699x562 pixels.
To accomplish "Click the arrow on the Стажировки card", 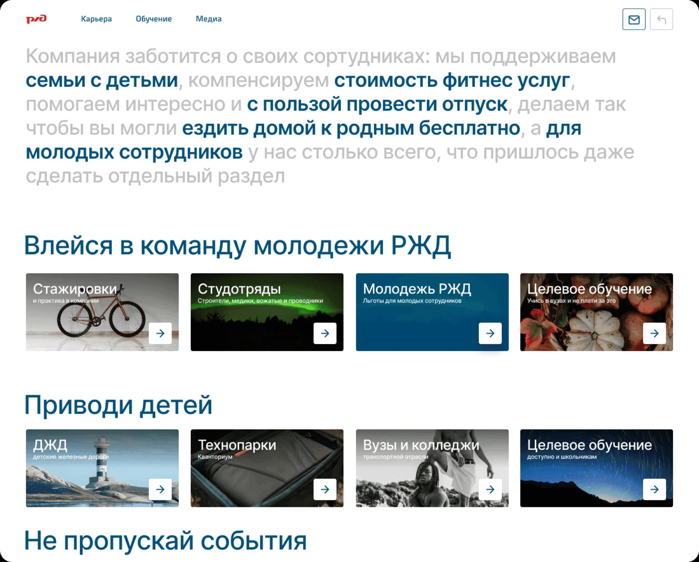I will coord(160,333).
